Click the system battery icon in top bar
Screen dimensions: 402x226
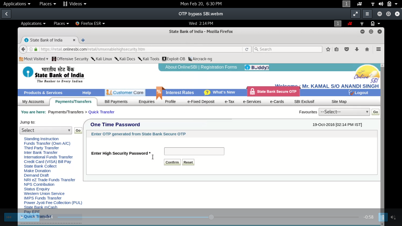[x=389, y=4]
